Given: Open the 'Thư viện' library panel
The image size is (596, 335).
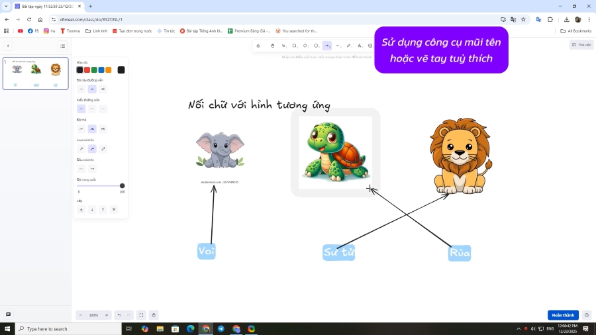Looking at the screenshot, I should click(x=581, y=45).
